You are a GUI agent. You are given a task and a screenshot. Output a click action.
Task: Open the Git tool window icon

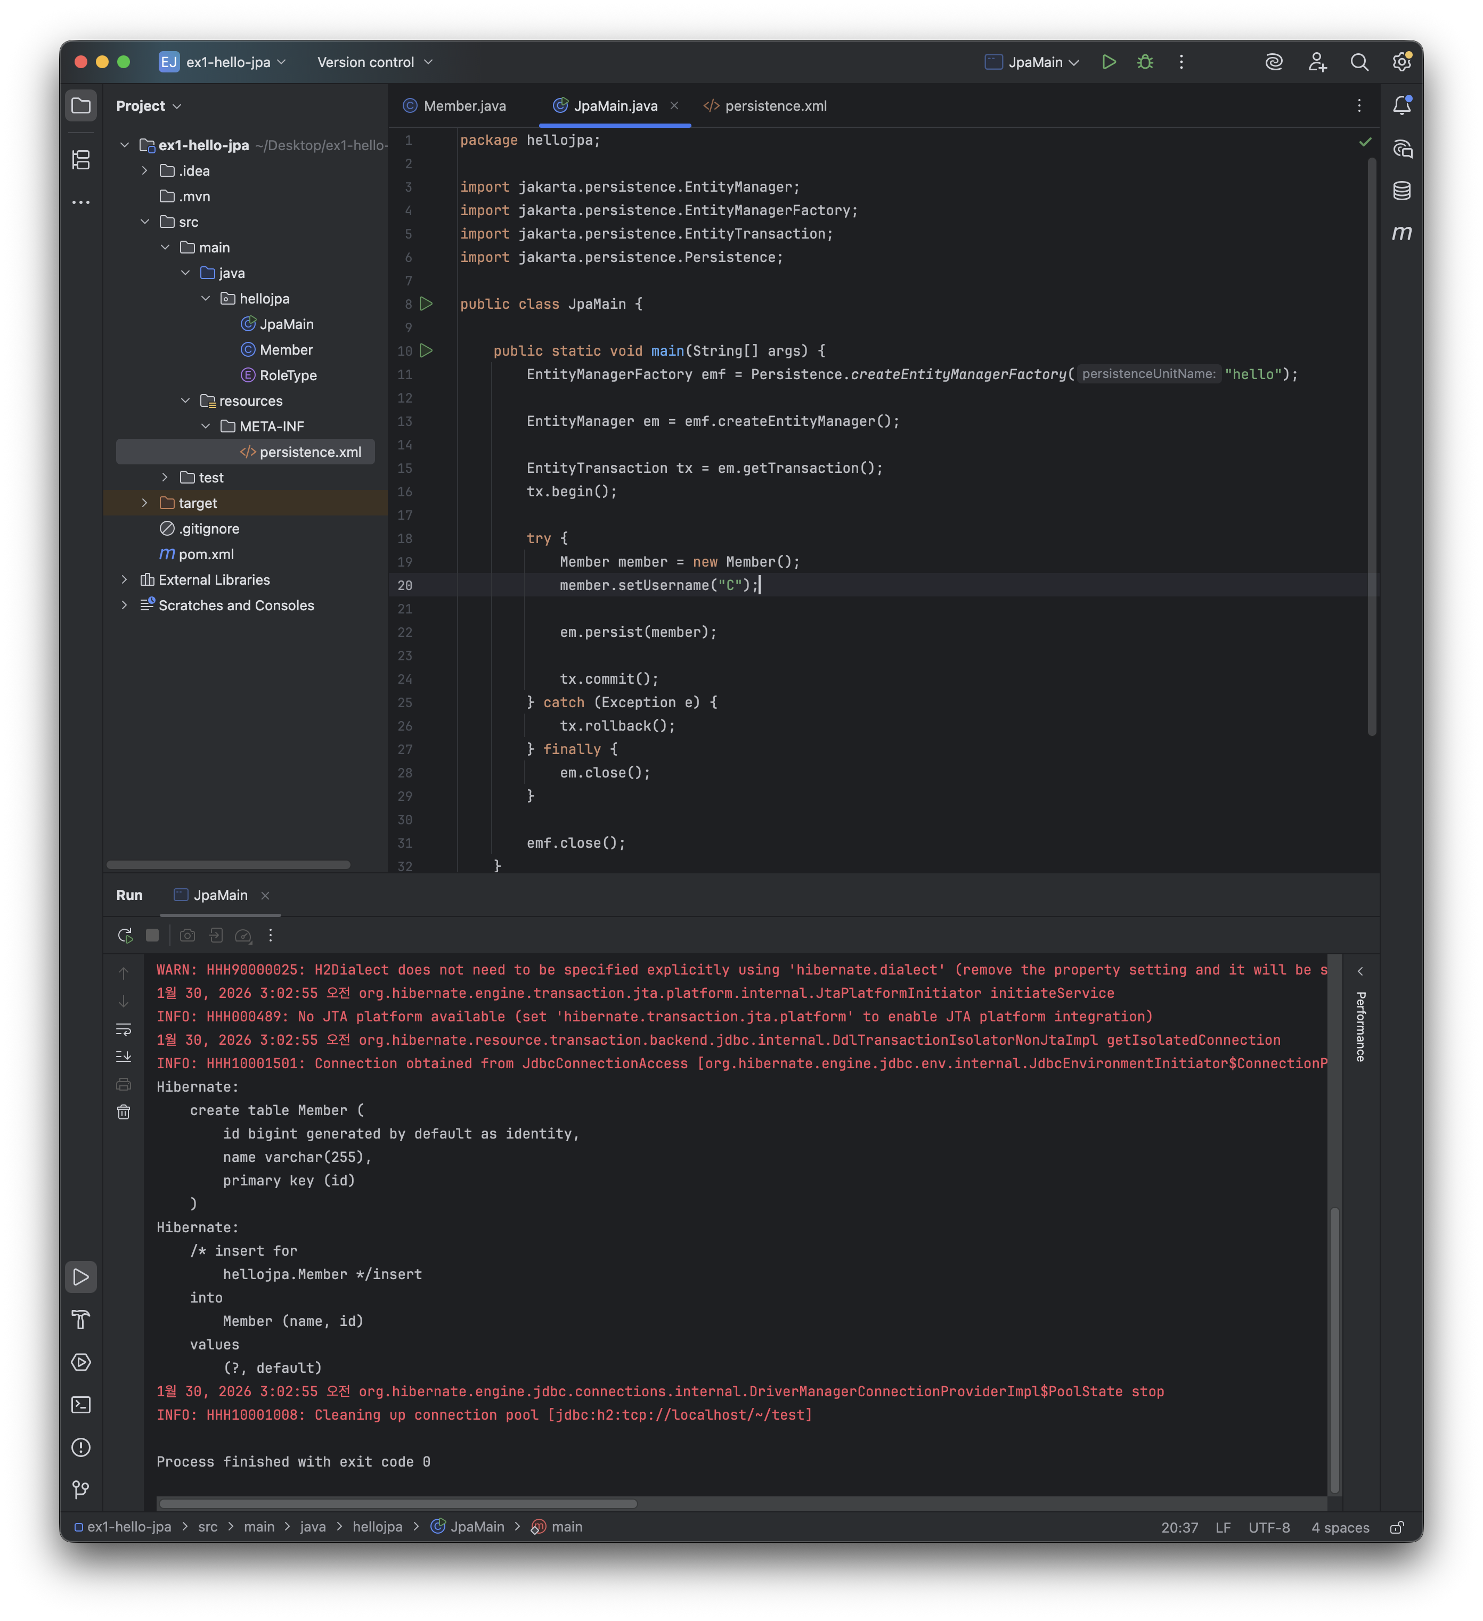81,1490
